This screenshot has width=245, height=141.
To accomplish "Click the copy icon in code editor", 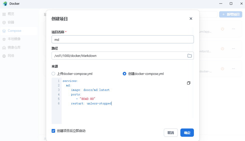I will (189, 83).
